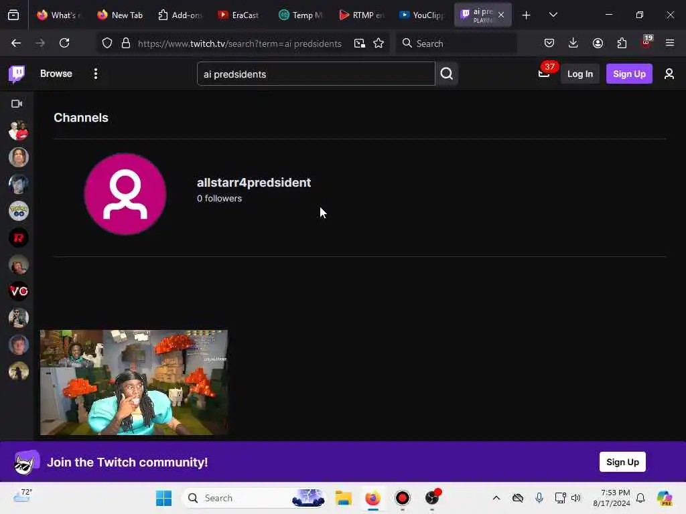This screenshot has height=514, width=686.
Task: Expand the list all tabs chevron
Action: (553, 15)
